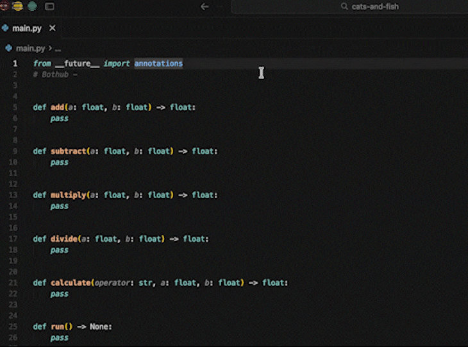Click str type in calculate signature
Viewport: 468px width, 347px height.
[146, 283]
